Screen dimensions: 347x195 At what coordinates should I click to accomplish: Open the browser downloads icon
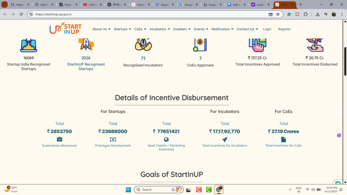[318, 14]
